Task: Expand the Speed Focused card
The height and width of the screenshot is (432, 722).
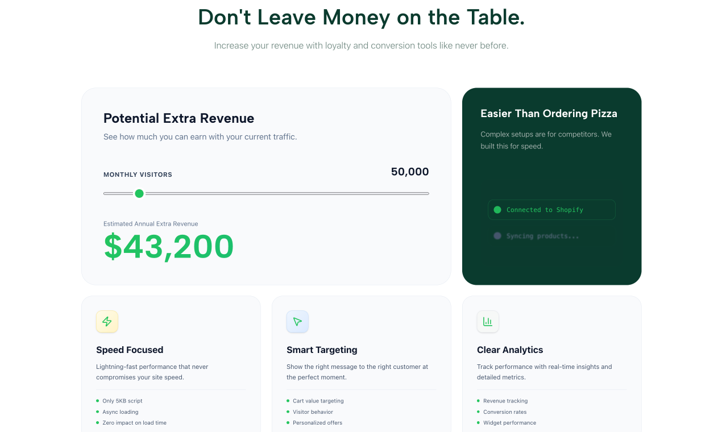Action: click(171, 364)
